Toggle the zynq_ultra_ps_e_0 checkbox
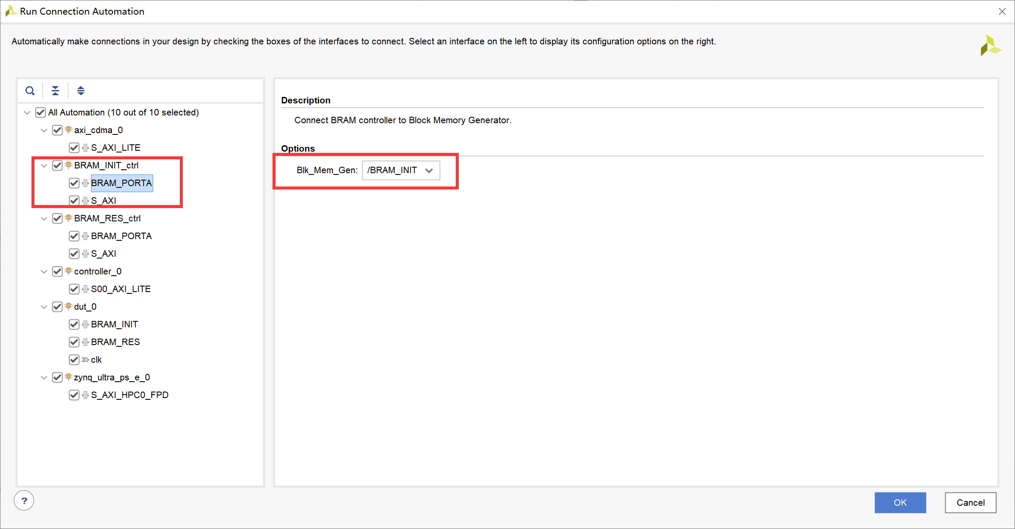Viewport: 1015px width, 529px height. point(57,377)
